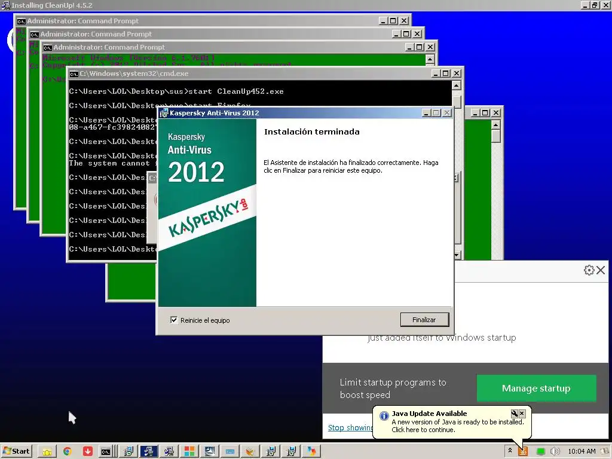Viewport: 612px width, 459px height.
Task: Click the Limit startup programs text
Action: click(393, 388)
